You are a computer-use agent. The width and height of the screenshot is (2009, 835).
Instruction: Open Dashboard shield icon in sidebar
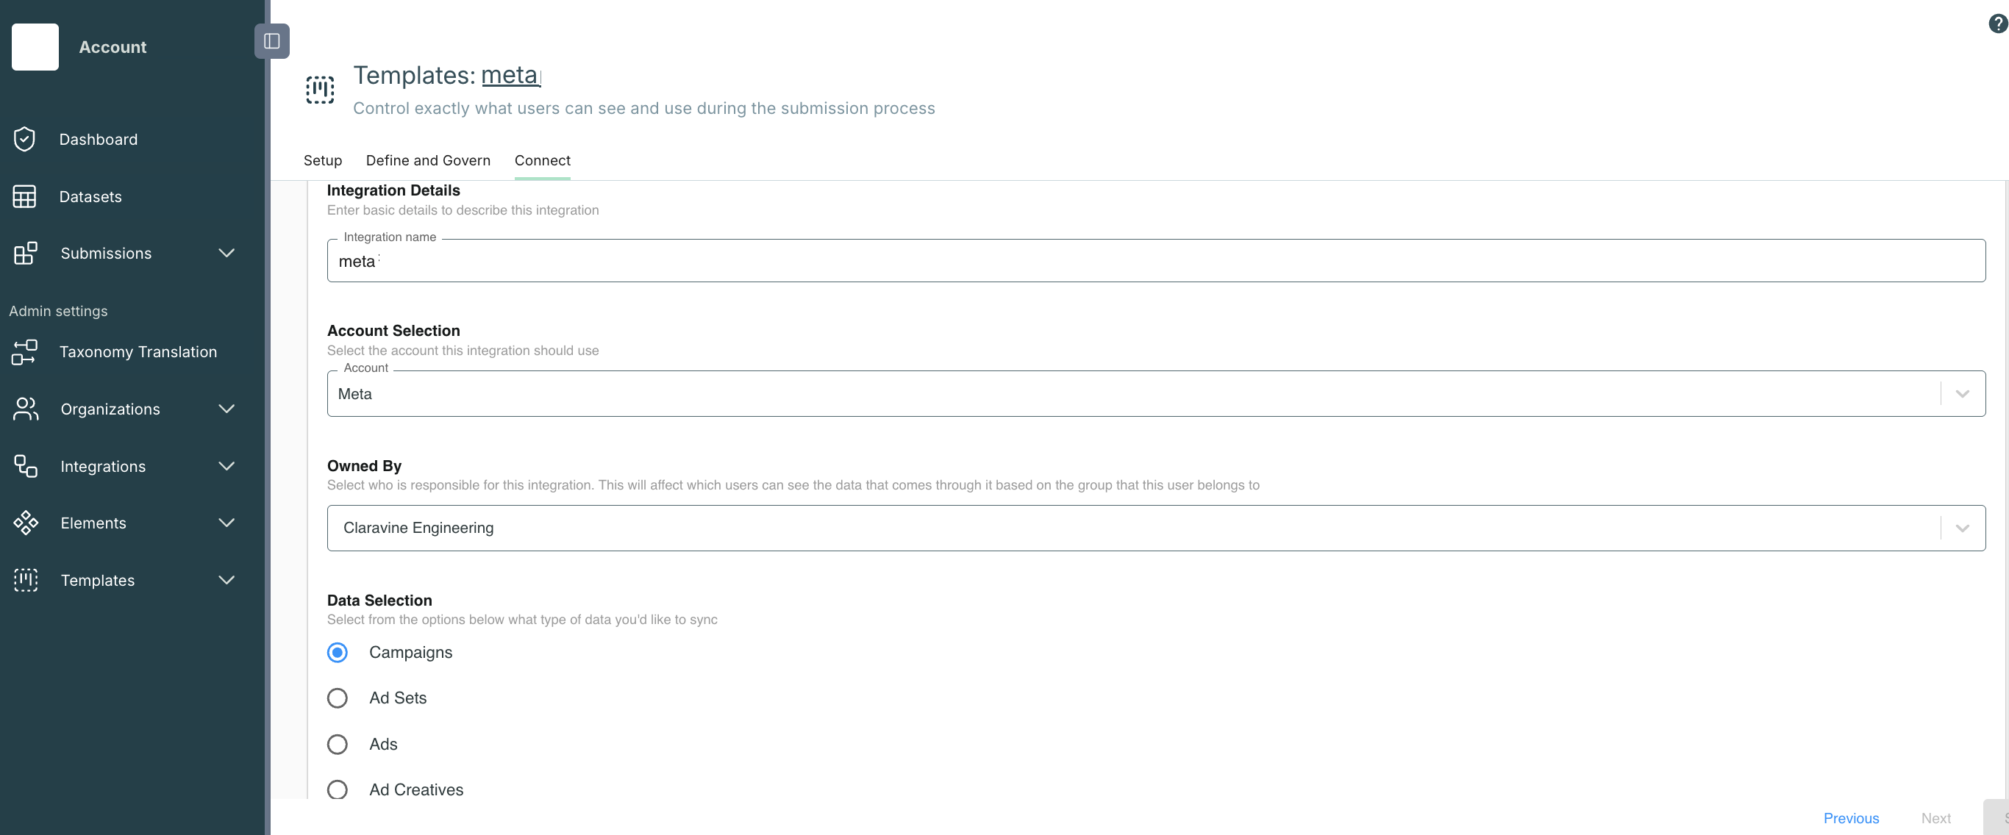24,140
